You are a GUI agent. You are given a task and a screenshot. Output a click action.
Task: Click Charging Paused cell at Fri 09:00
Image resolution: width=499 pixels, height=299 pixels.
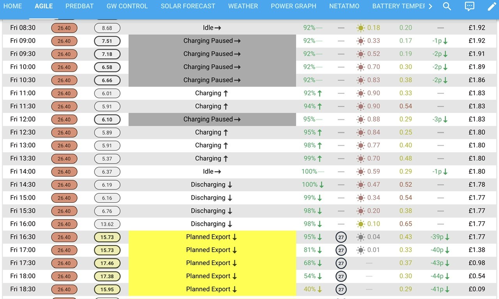212,41
